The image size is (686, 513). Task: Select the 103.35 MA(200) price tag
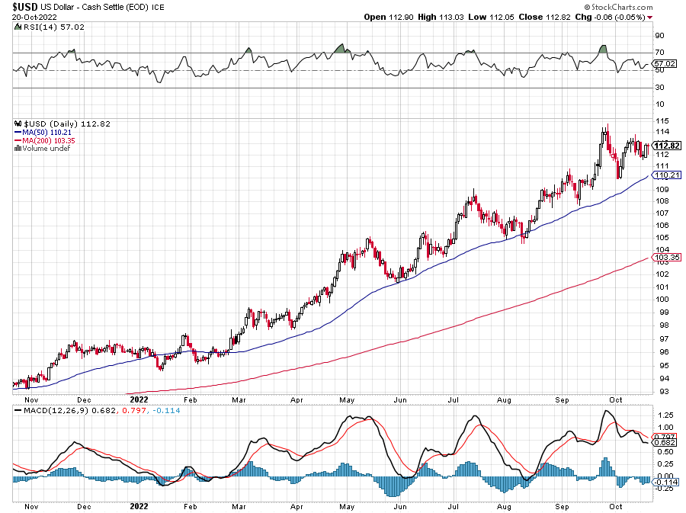coord(667,257)
